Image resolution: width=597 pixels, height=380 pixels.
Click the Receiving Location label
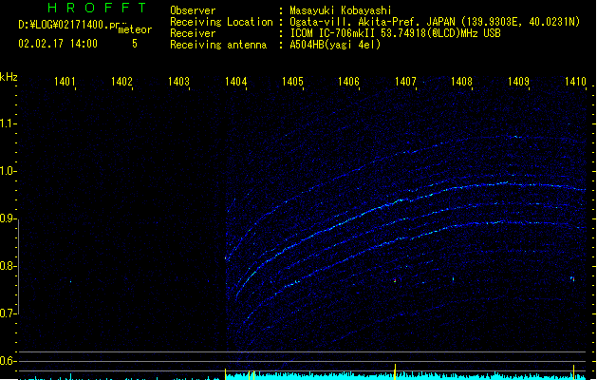[x=221, y=22]
